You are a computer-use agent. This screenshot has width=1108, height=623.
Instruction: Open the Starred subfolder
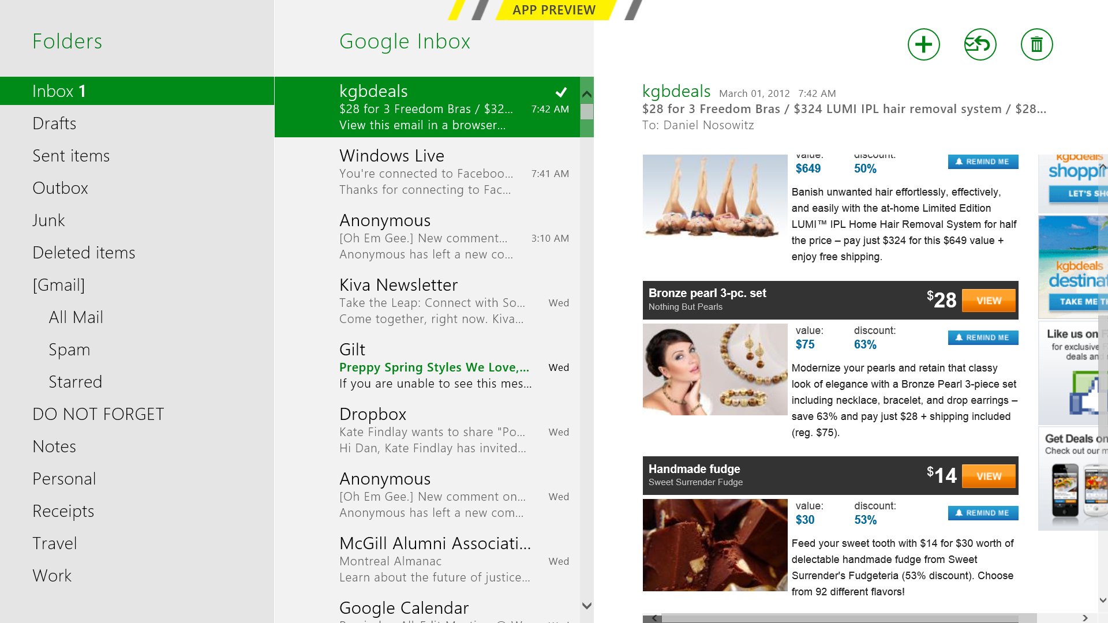point(75,382)
